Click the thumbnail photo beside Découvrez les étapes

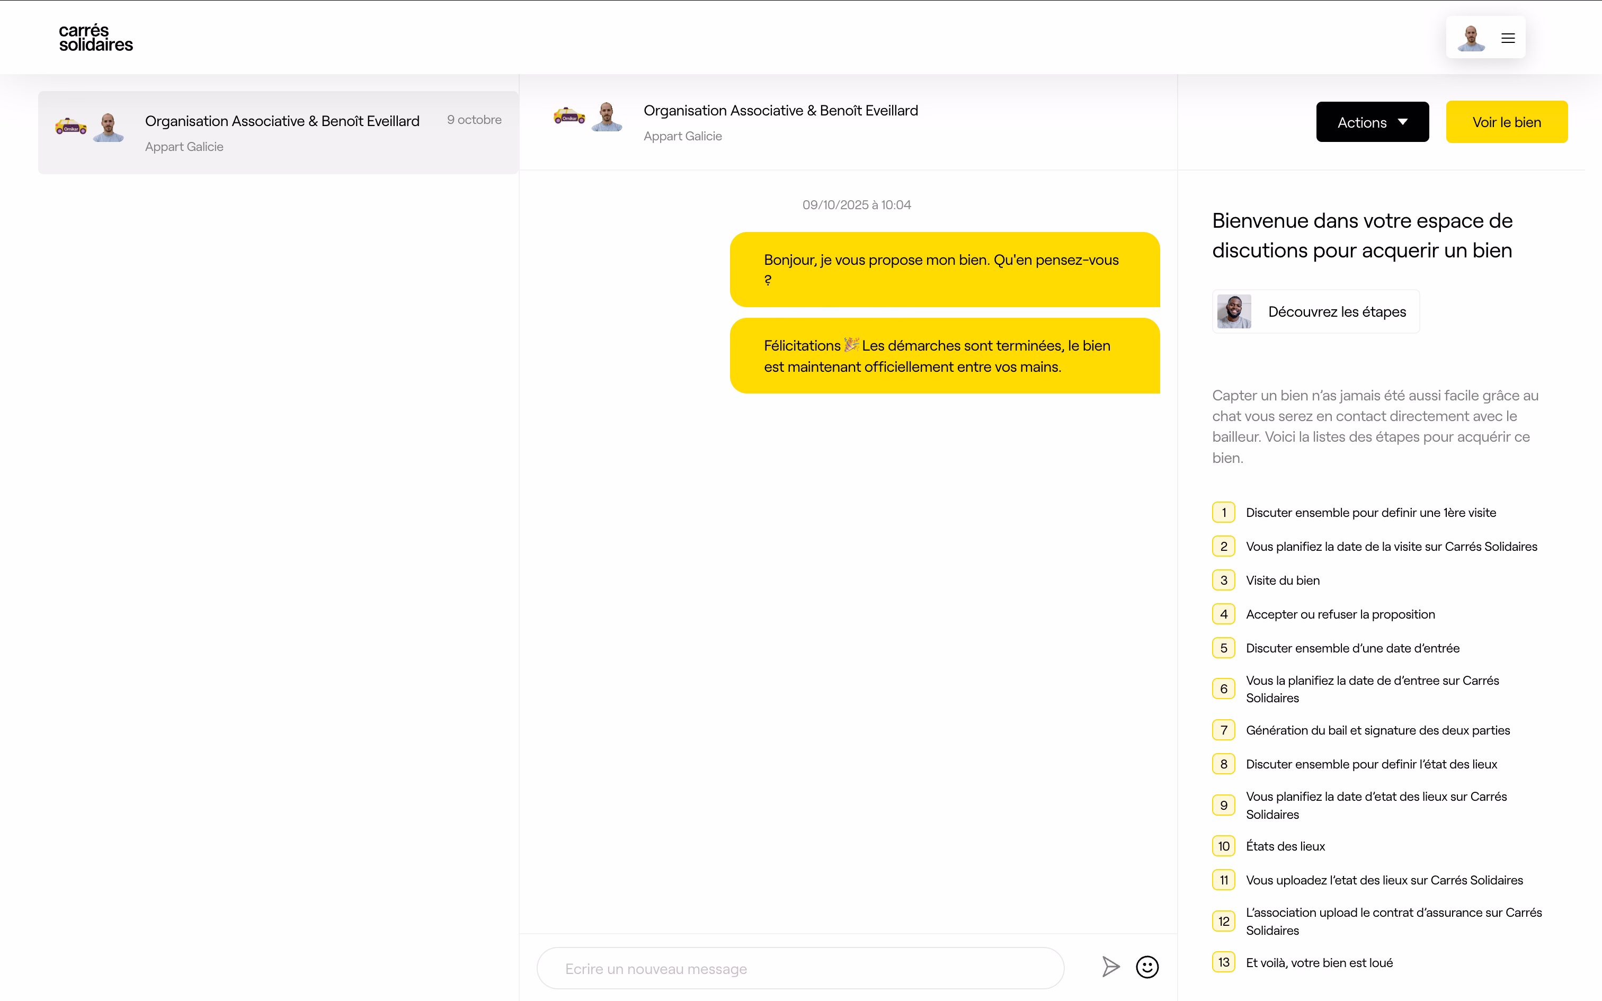pyautogui.click(x=1234, y=312)
